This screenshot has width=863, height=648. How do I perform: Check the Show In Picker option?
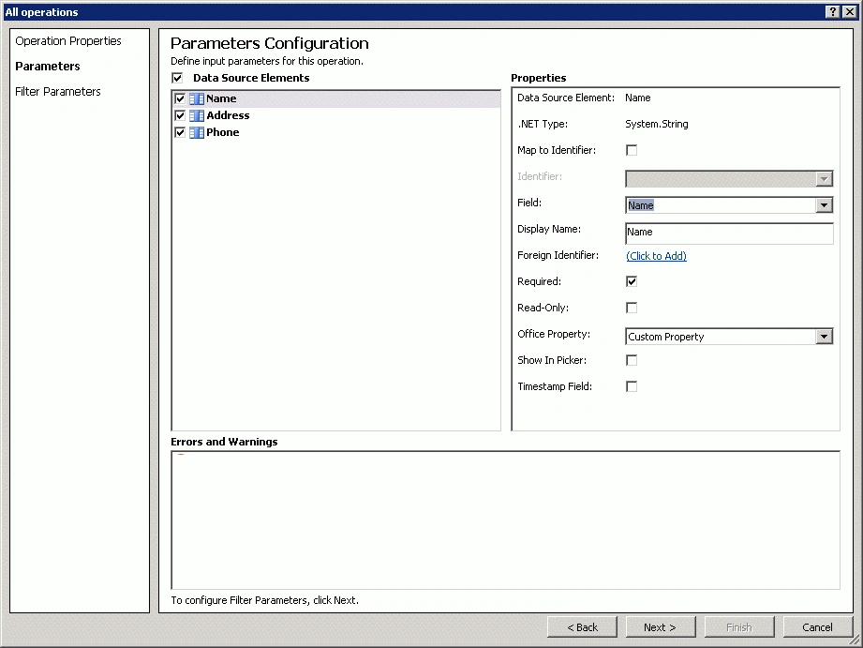point(632,360)
